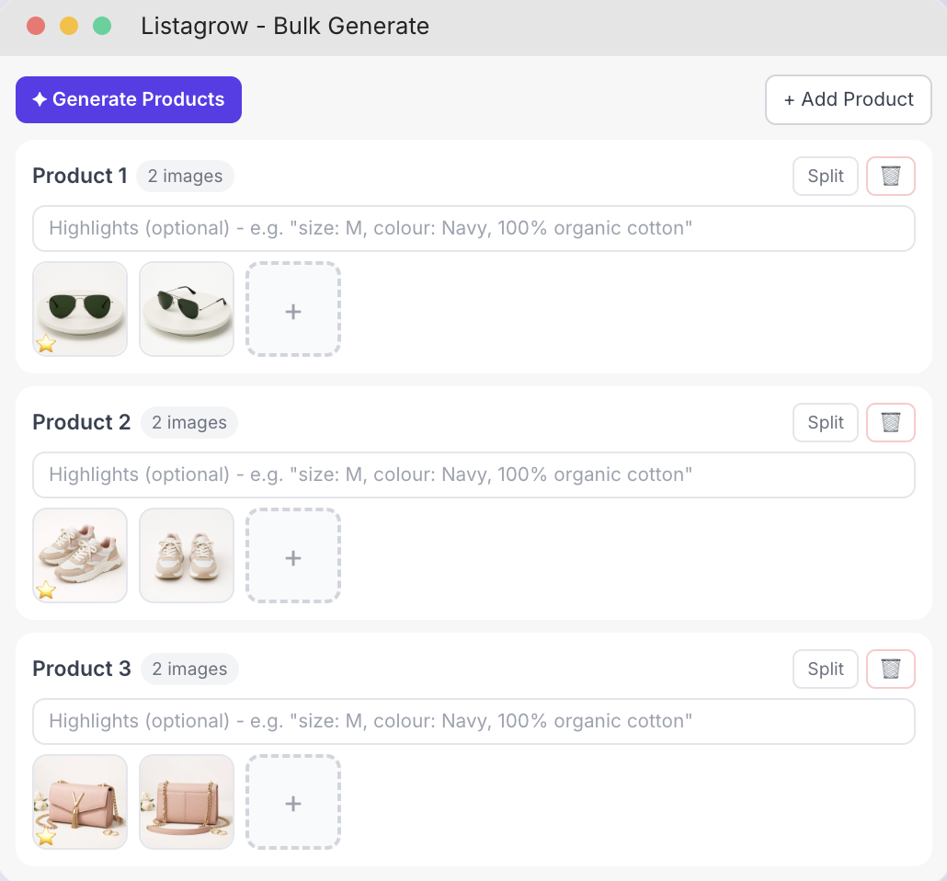
Task: Split Product 1 into separate products
Action: click(x=825, y=176)
